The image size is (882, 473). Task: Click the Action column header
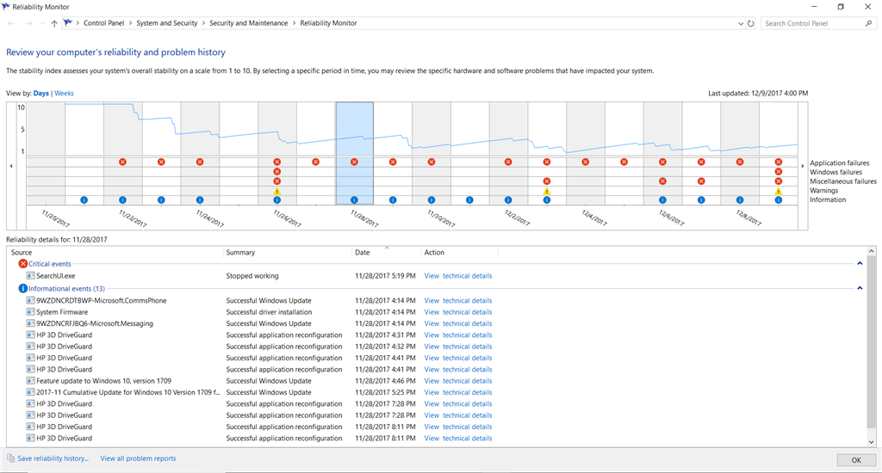tap(460, 252)
